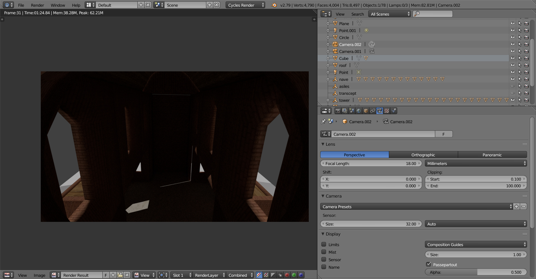
Task: Open the Render menu
Action: [x=37, y=5]
